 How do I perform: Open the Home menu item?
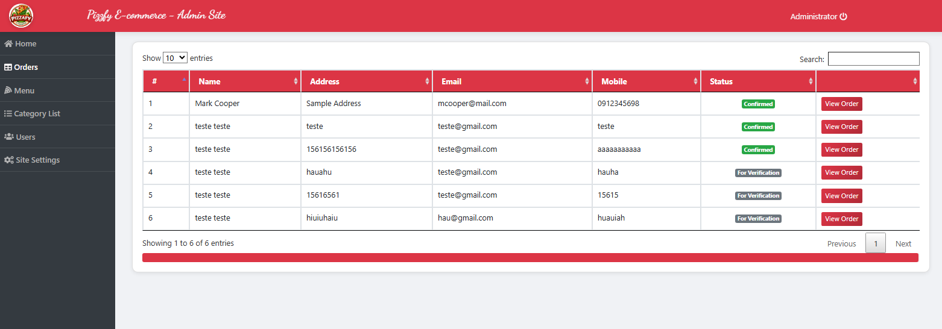[x=57, y=44]
